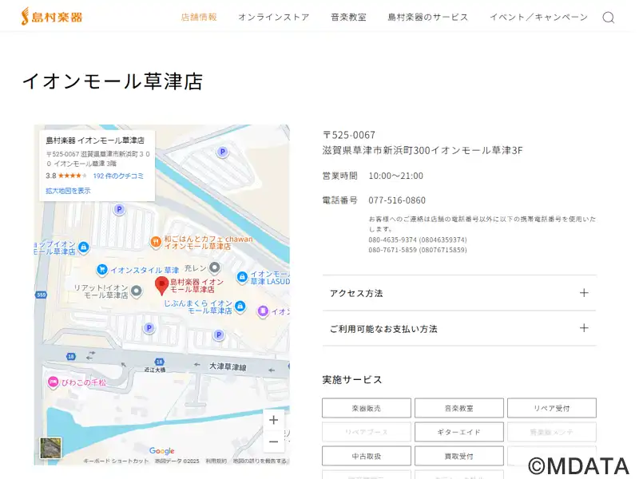639x479 pixels.
Task: Expand the アクセス方法 section
Action: pyautogui.click(x=459, y=293)
